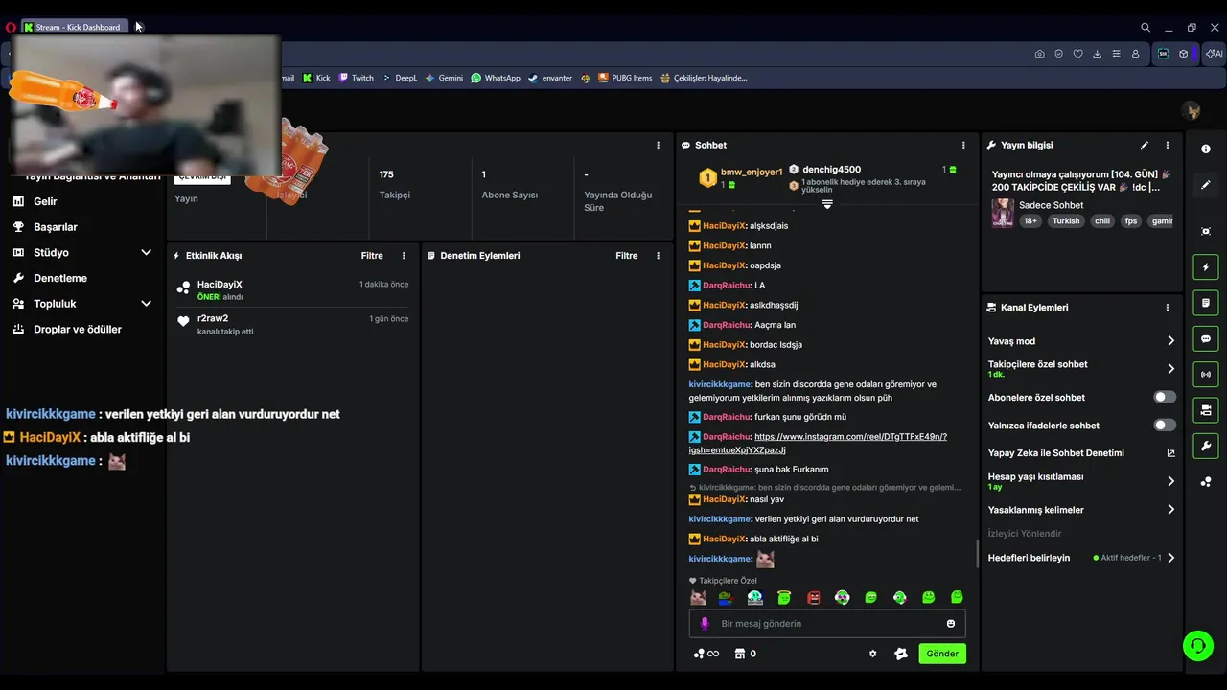Open Denetim Eylemleri Filtre dropdown
Screen dimensions: 1227x690
(626, 256)
